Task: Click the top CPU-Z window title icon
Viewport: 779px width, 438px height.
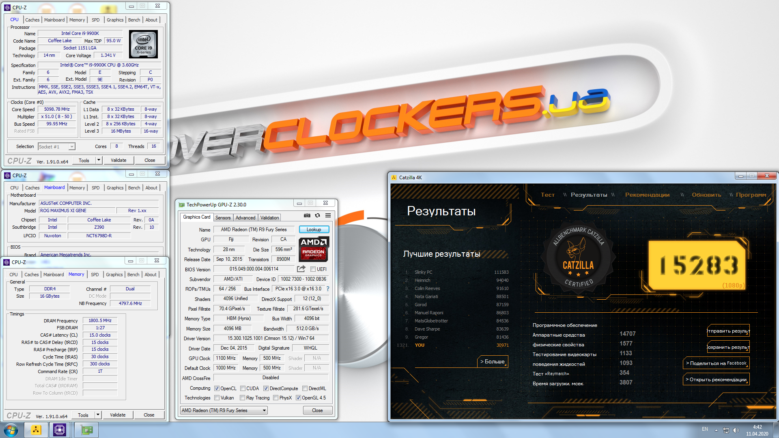Action: (x=7, y=7)
